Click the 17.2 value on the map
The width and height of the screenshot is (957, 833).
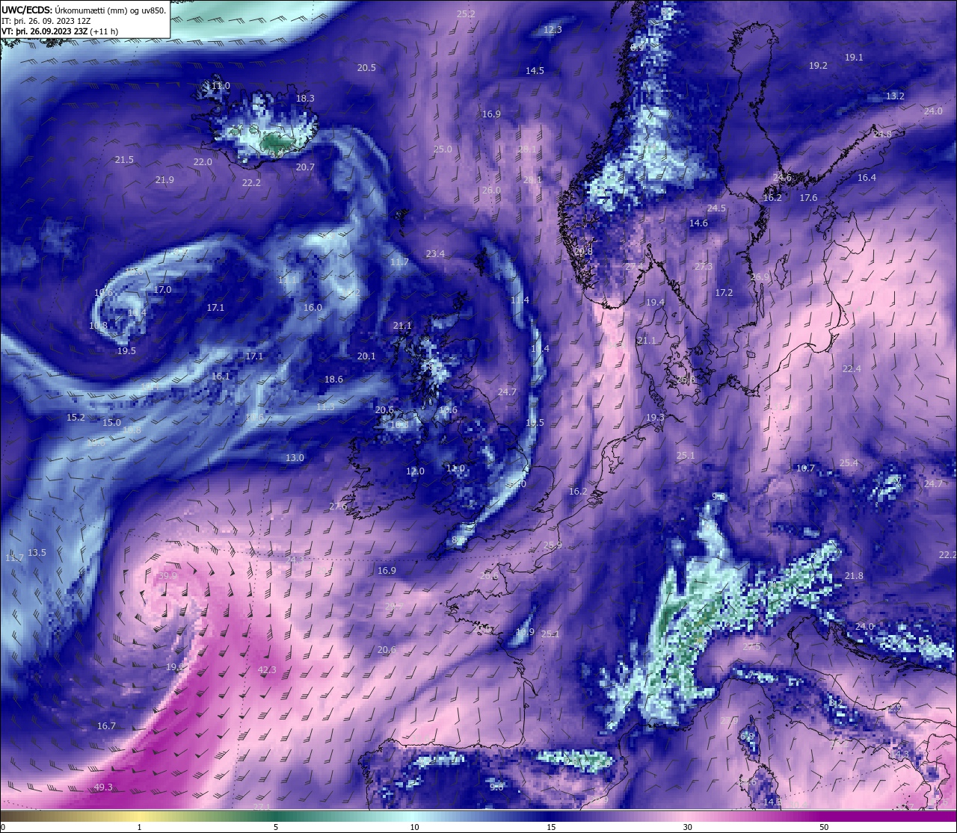coord(724,293)
